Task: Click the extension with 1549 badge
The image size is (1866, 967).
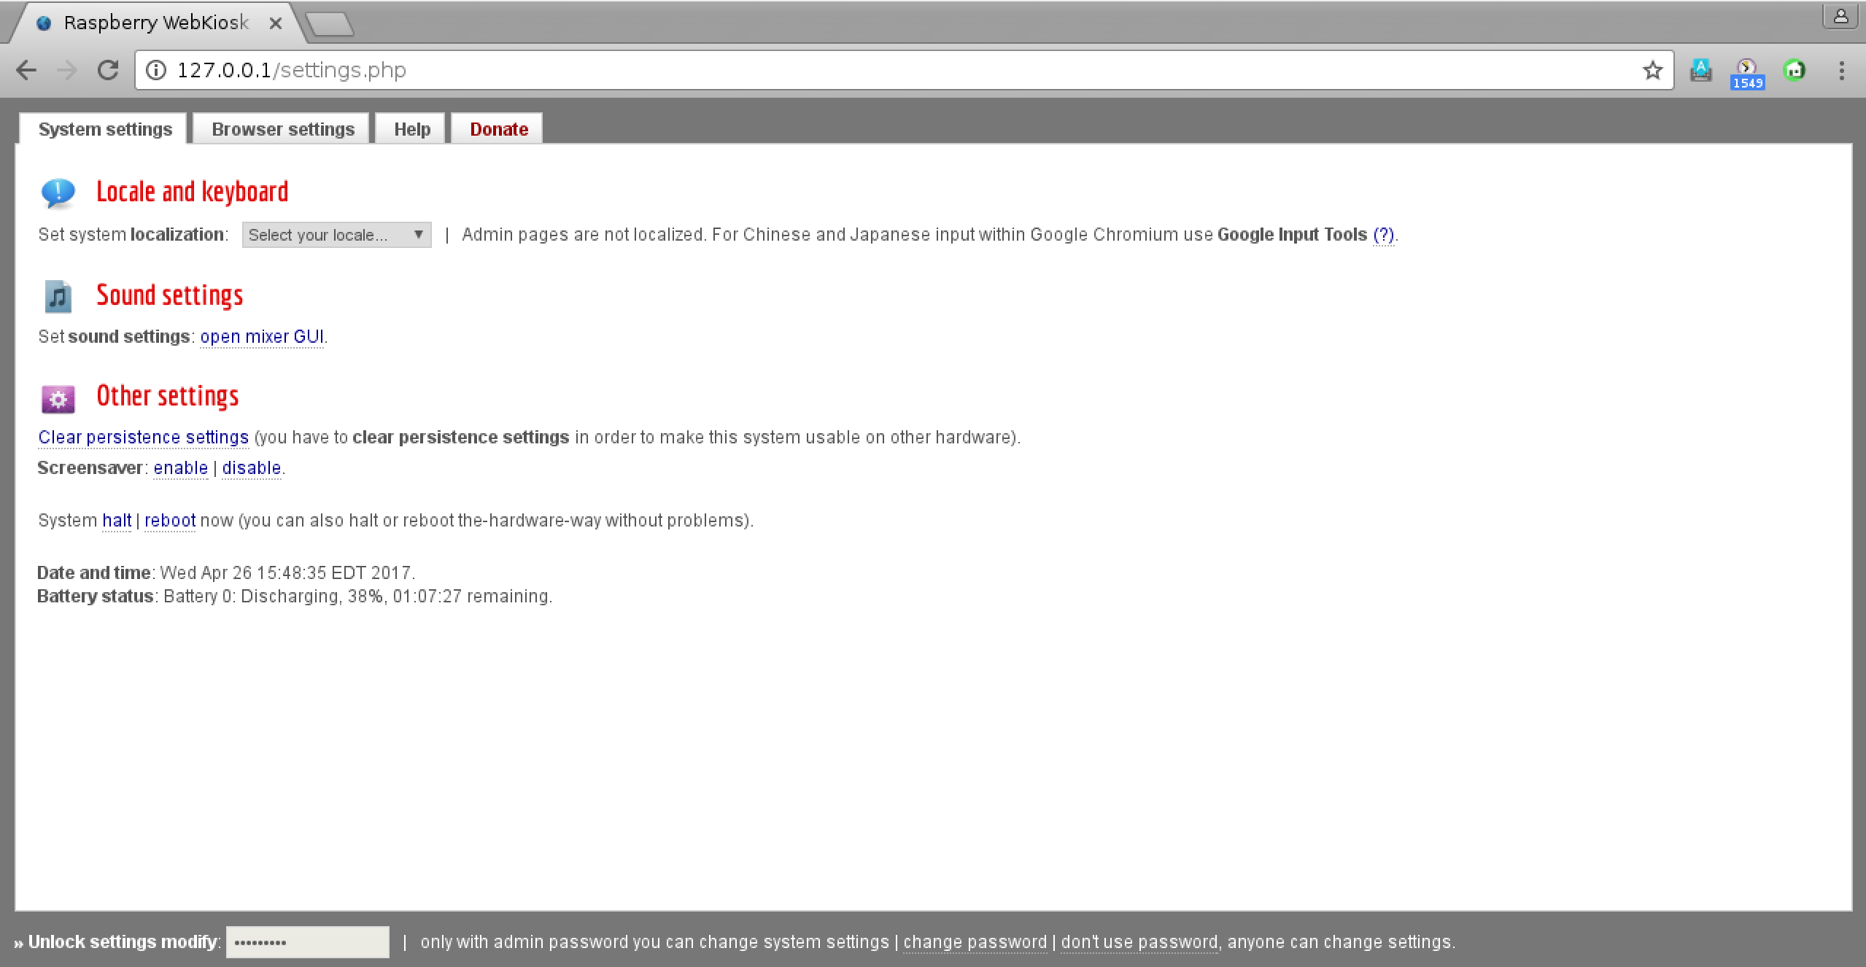Action: (x=1746, y=73)
